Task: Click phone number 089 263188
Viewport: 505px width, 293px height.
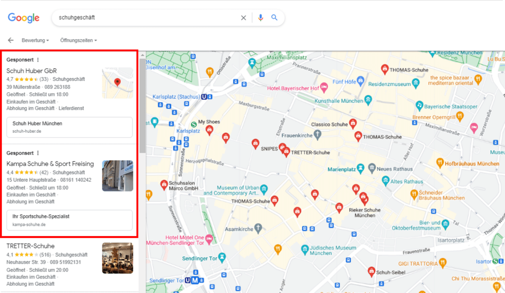Action: coord(57,87)
